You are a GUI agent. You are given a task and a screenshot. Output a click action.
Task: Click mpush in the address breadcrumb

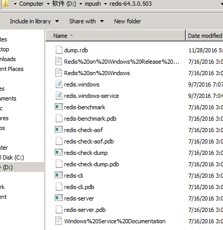point(93,4)
